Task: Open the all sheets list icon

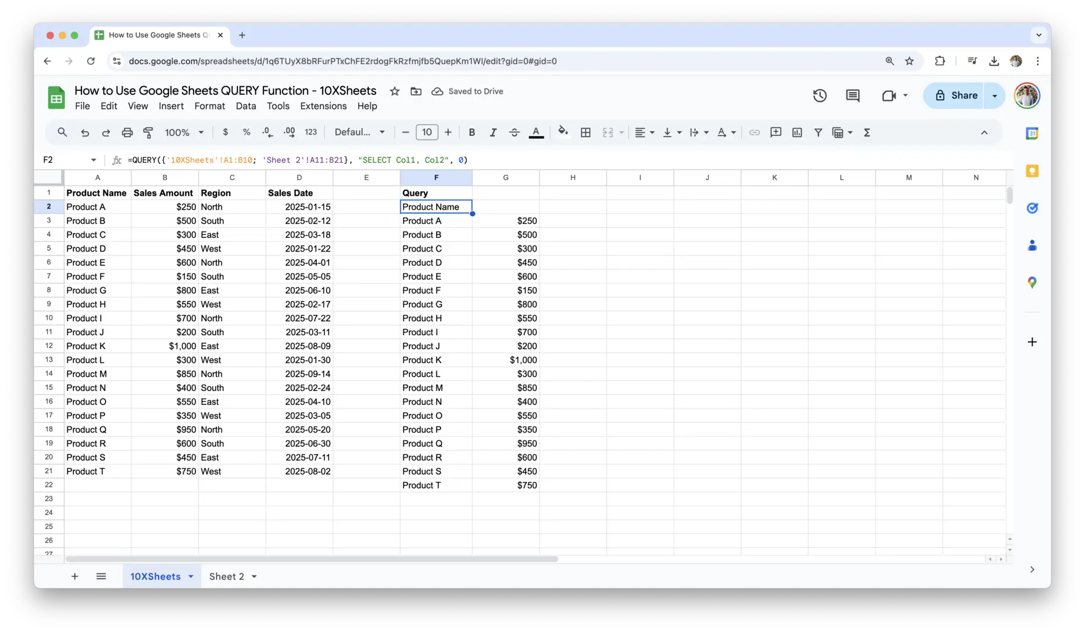Action: point(101,576)
